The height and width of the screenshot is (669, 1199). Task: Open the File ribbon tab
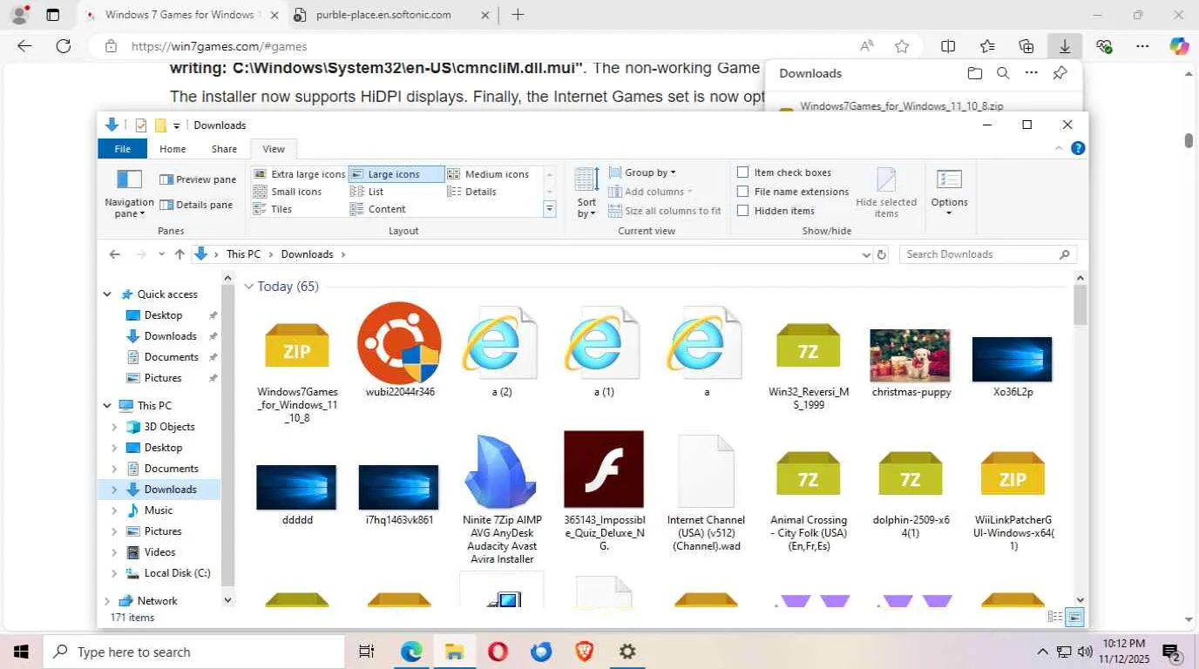pyautogui.click(x=123, y=149)
